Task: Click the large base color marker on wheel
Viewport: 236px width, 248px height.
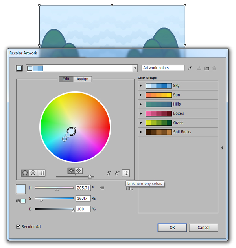Action: (x=71, y=131)
